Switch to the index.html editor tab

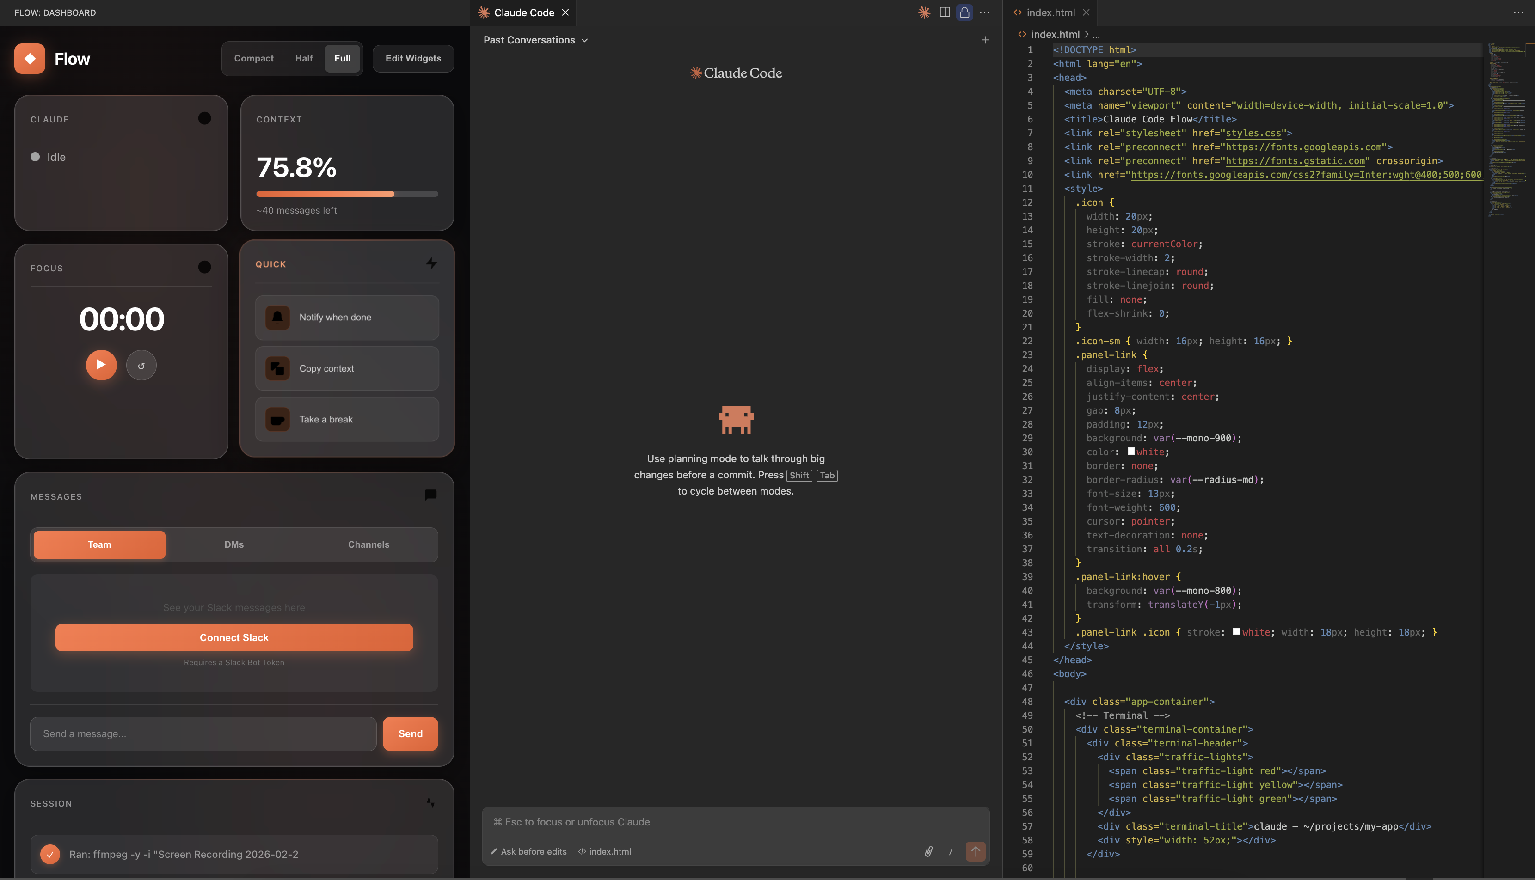(x=1051, y=12)
